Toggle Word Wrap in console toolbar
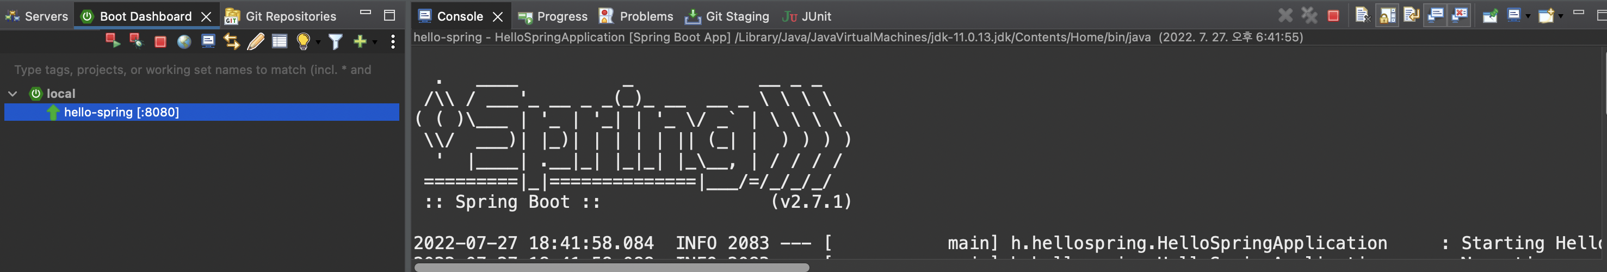Image resolution: width=1607 pixels, height=272 pixels. point(1411,15)
